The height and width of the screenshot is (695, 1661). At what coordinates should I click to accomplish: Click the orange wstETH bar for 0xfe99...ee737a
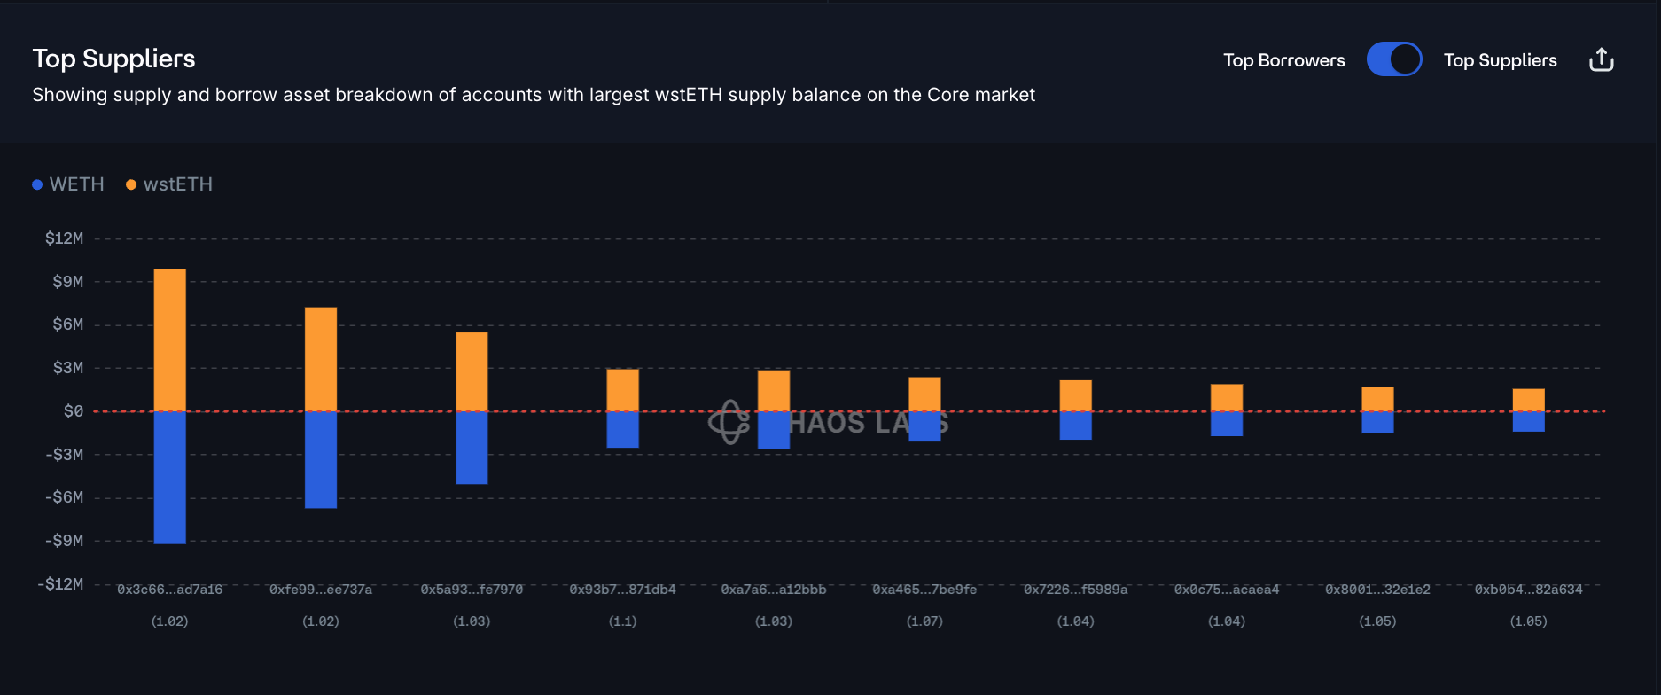(x=320, y=359)
